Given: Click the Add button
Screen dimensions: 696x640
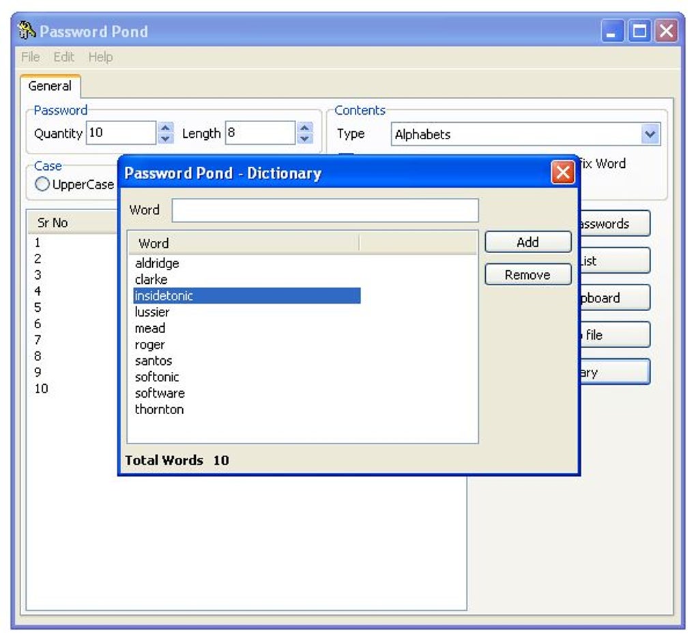Looking at the screenshot, I should pyautogui.click(x=527, y=242).
